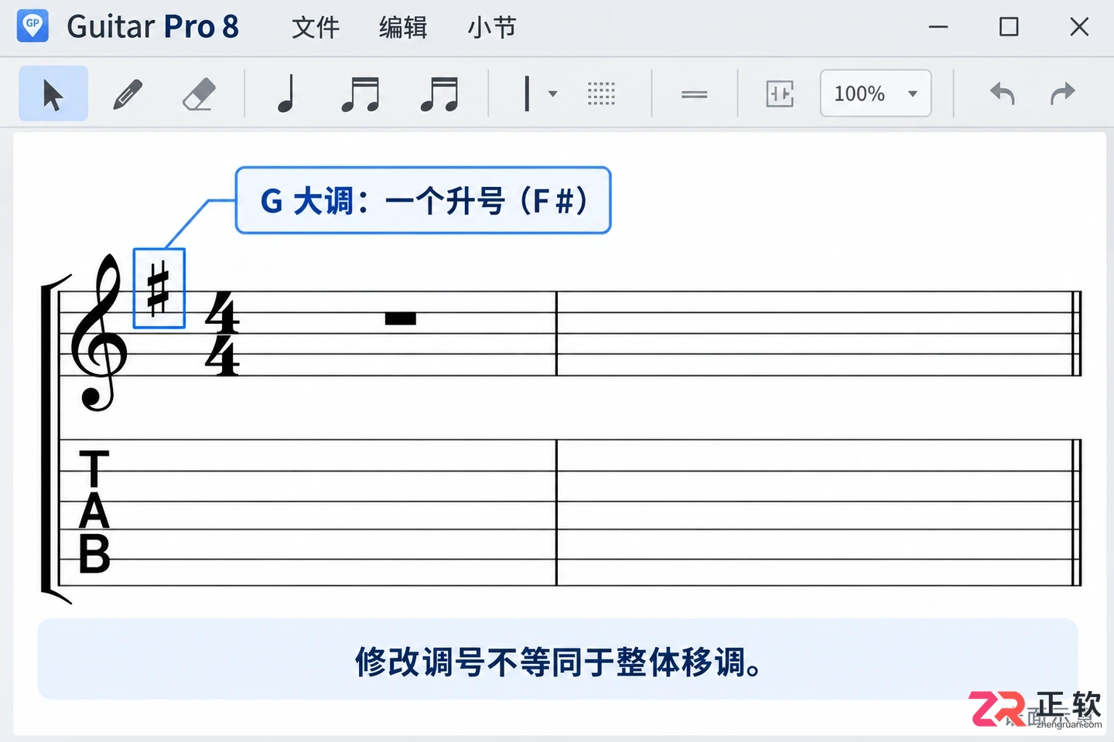Redo the last action

pyautogui.click(x=1063, y=94)
